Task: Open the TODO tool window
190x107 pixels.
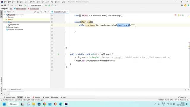Action: click(x=27, y=97)
